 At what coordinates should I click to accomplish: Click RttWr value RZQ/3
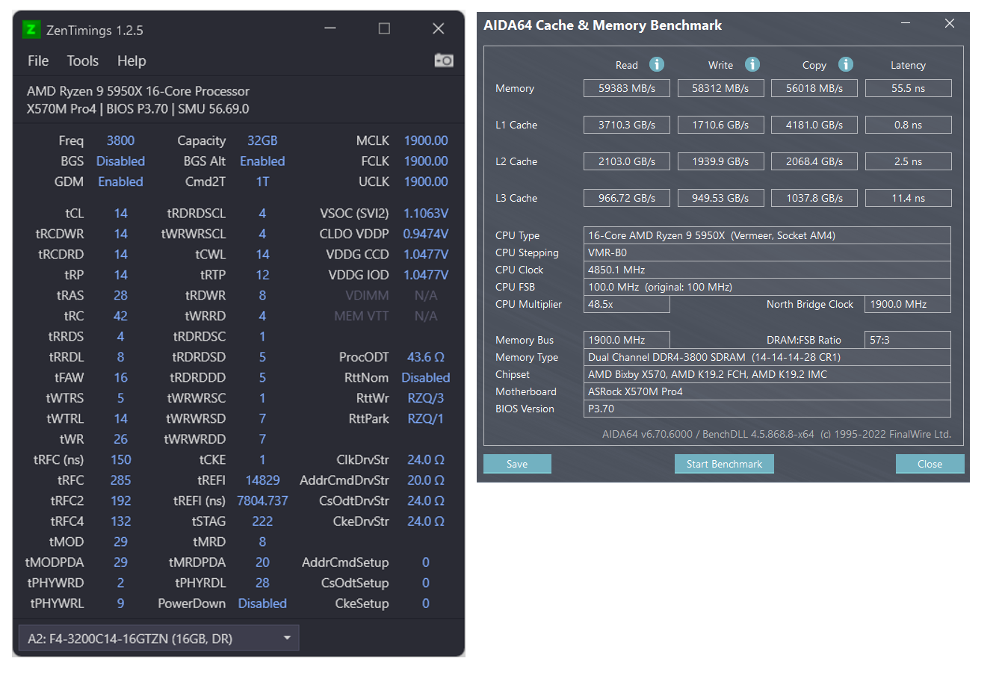426,398
